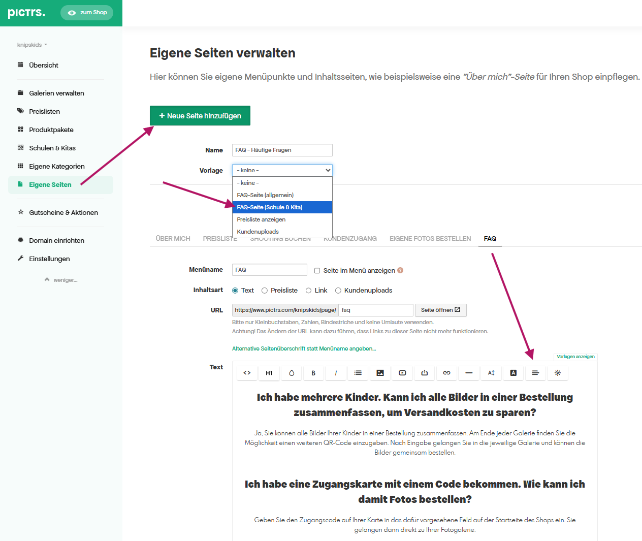Switch to KUNDENZUGANG tab
The height and width of the screenshot is (541, 642).
pos(350,238)
